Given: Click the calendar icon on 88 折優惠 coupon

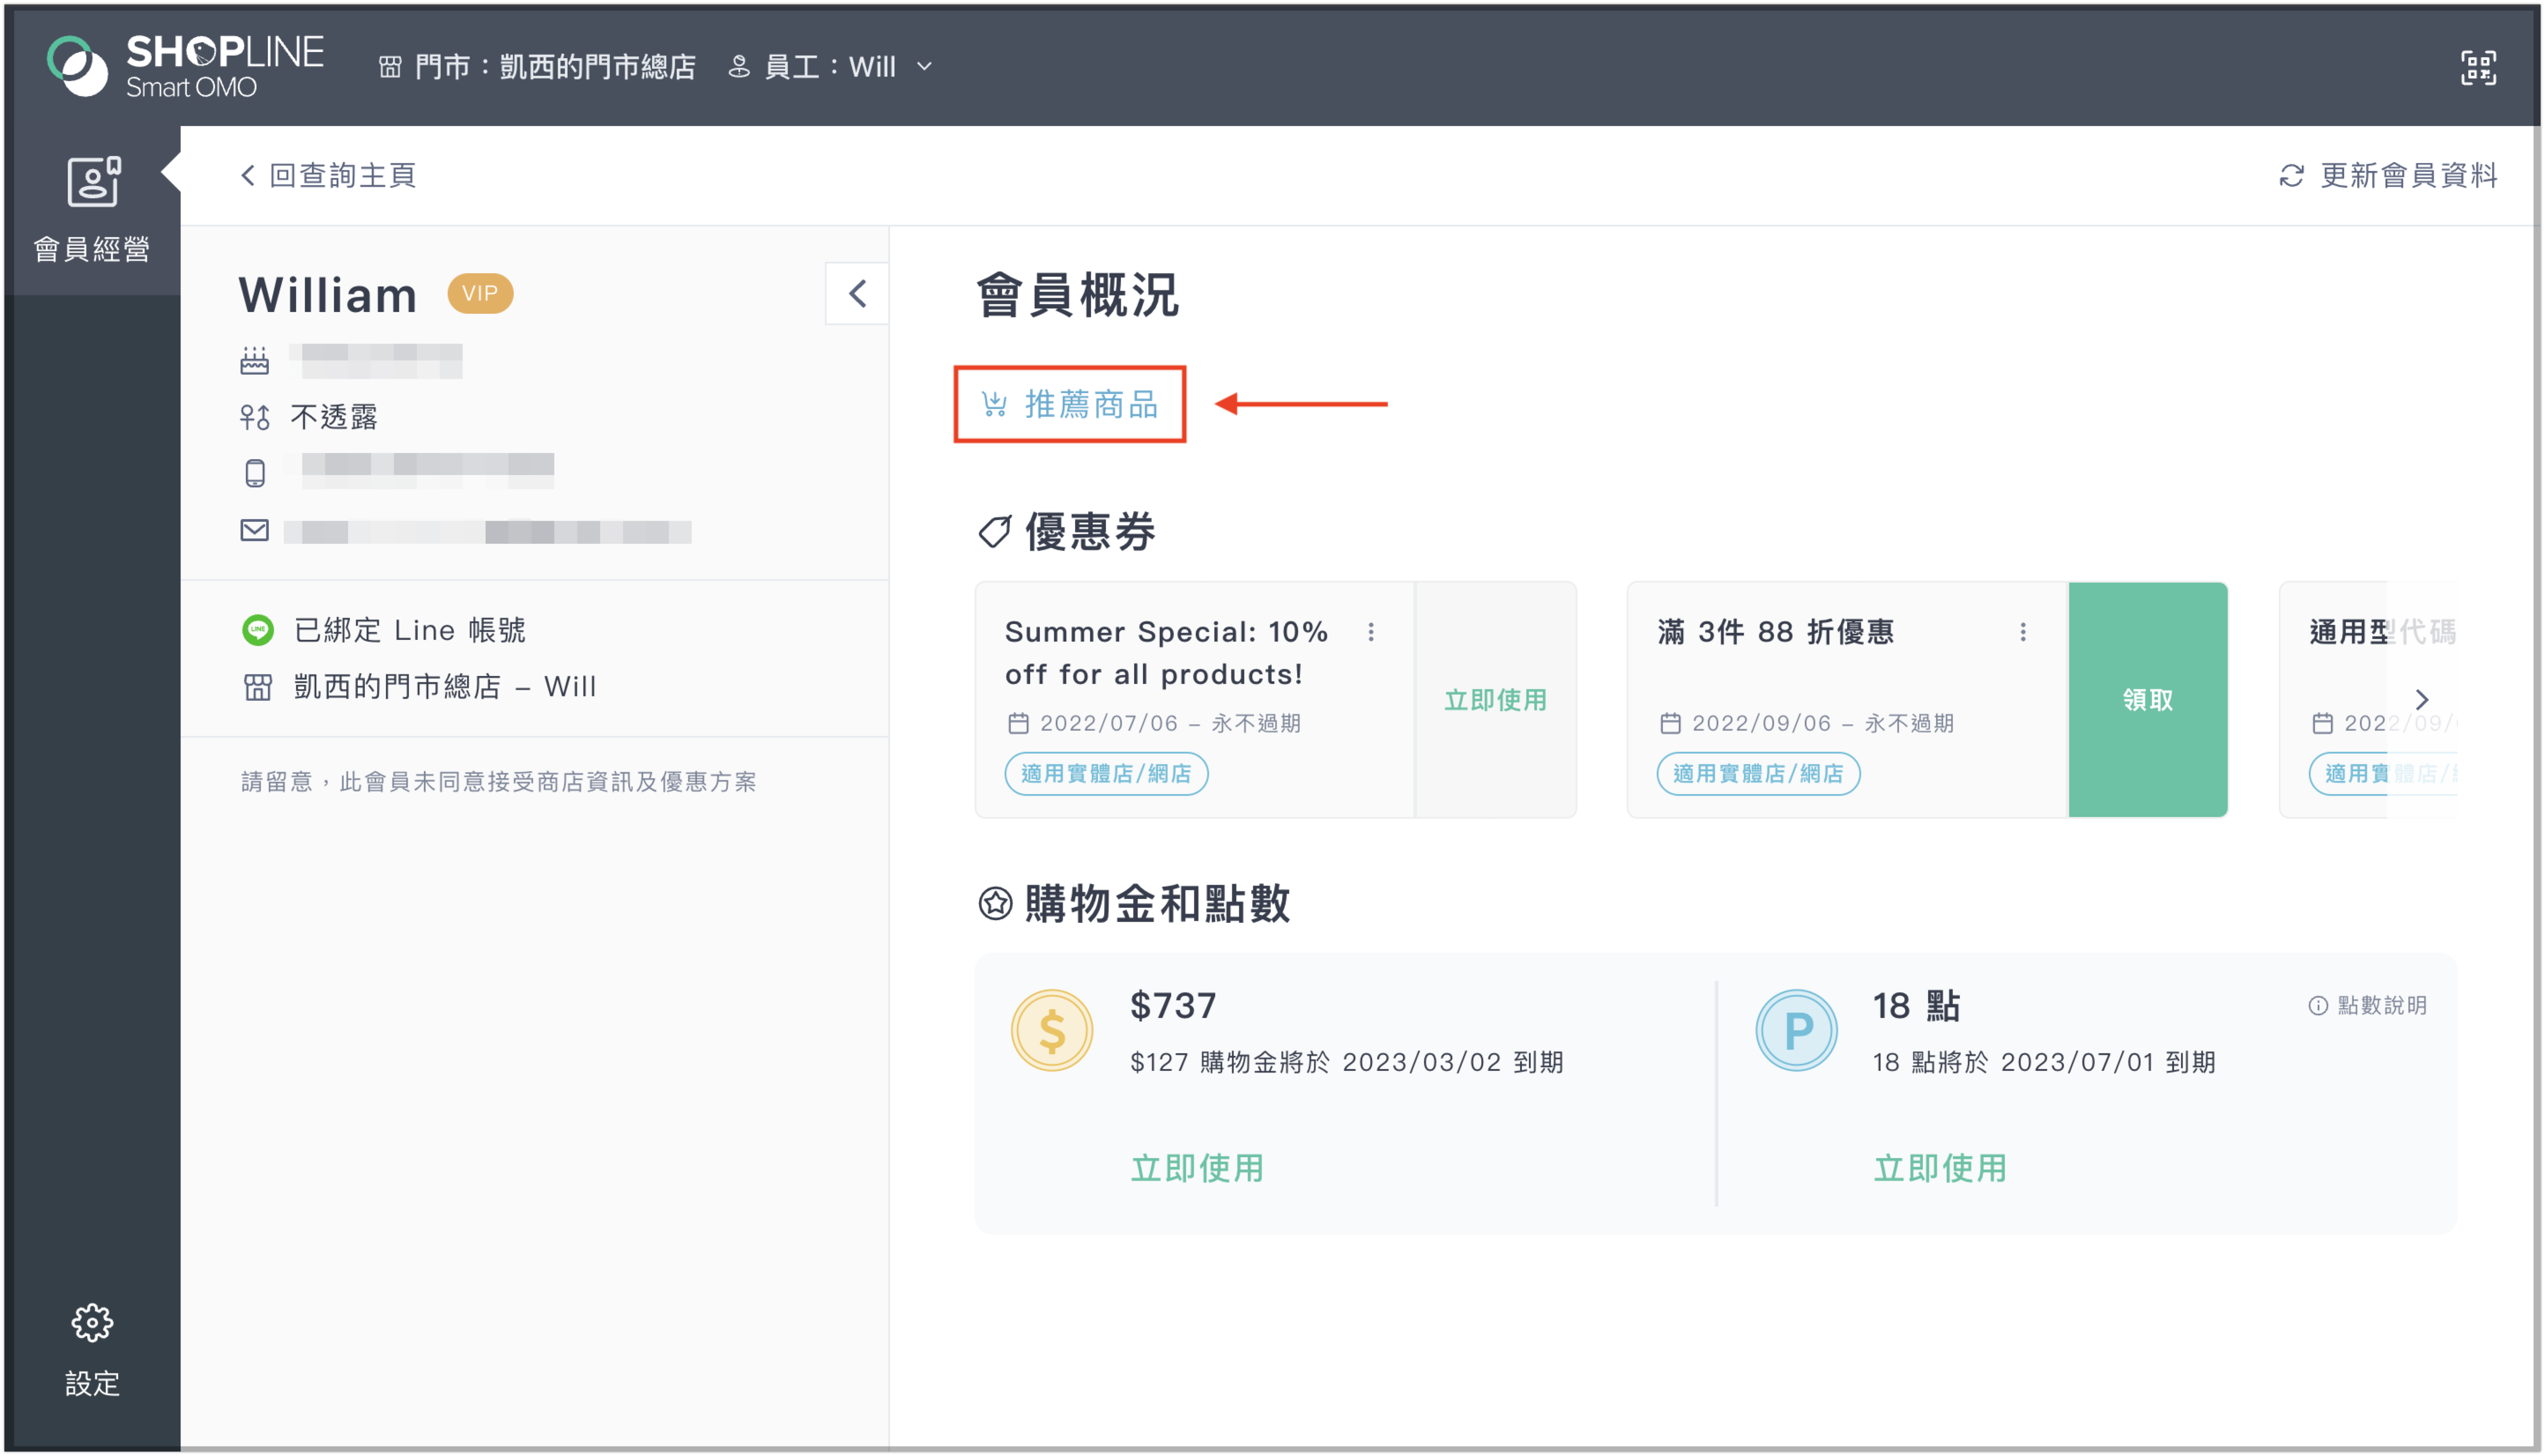Looking at the screenshot, I should pos(1669,723).
